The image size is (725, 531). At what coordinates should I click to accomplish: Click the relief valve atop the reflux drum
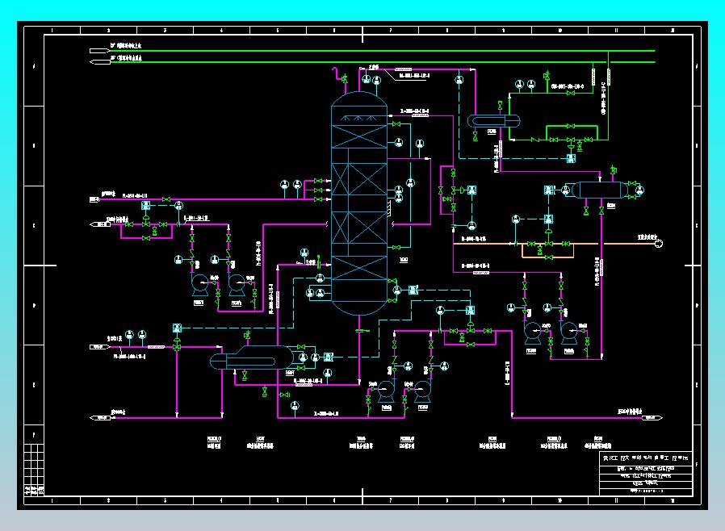[613, 169]
